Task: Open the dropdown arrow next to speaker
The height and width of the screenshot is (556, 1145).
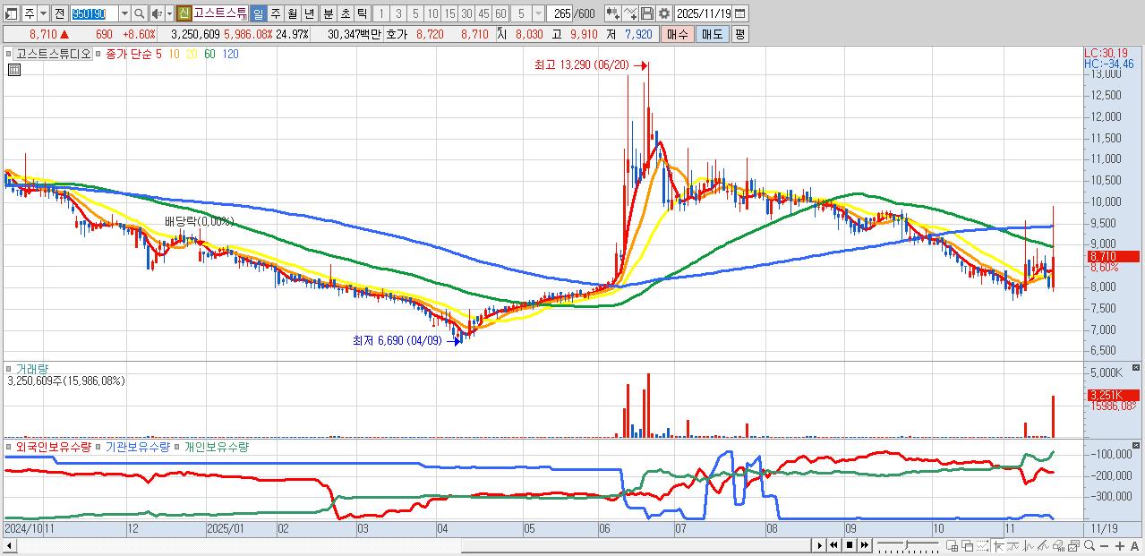Action: coord(169,13)
